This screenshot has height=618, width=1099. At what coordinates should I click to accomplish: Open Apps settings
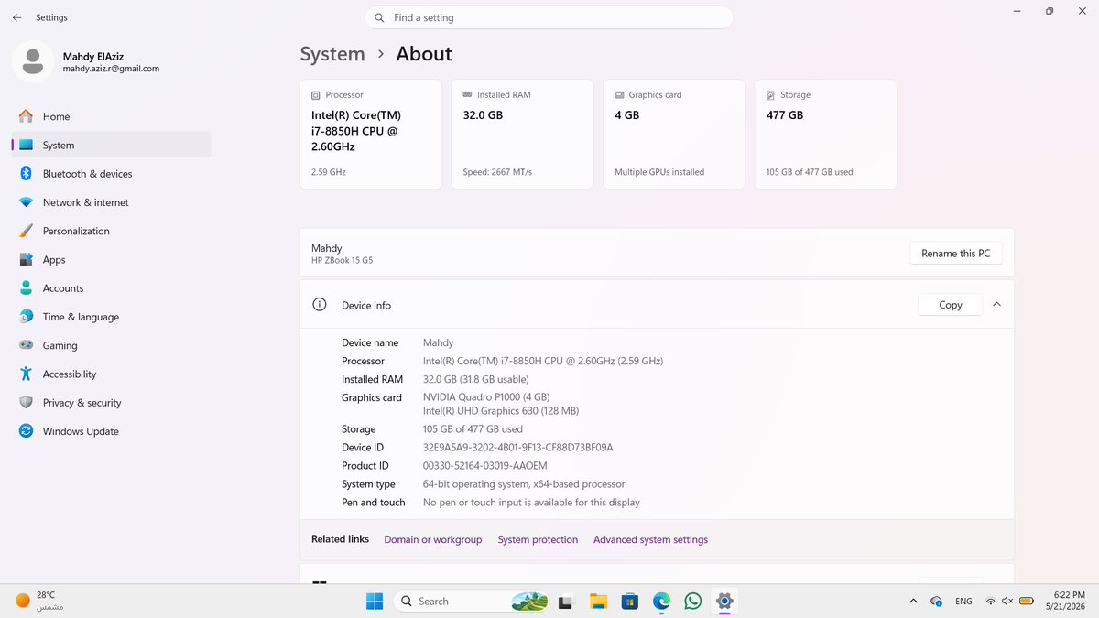tap(111, 260)
